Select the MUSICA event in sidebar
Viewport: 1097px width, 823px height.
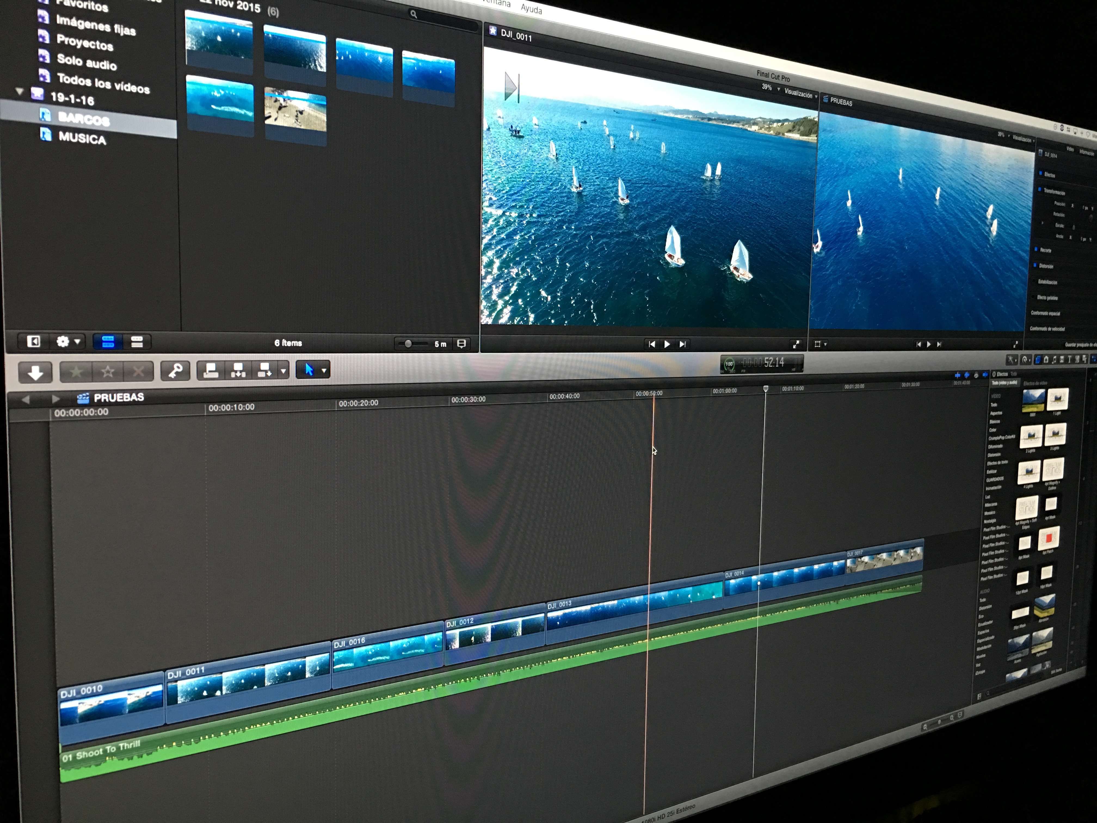coord(82,137)
